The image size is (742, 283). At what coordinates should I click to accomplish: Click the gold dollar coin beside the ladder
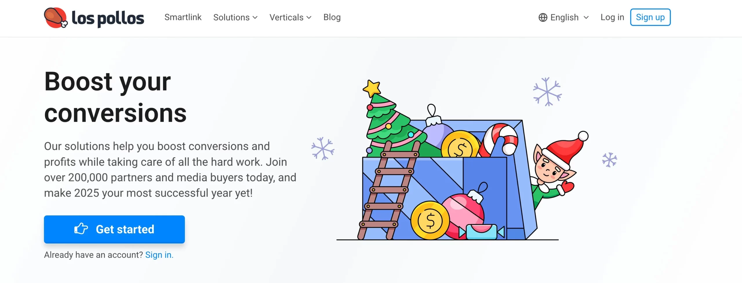coord(430,221)
